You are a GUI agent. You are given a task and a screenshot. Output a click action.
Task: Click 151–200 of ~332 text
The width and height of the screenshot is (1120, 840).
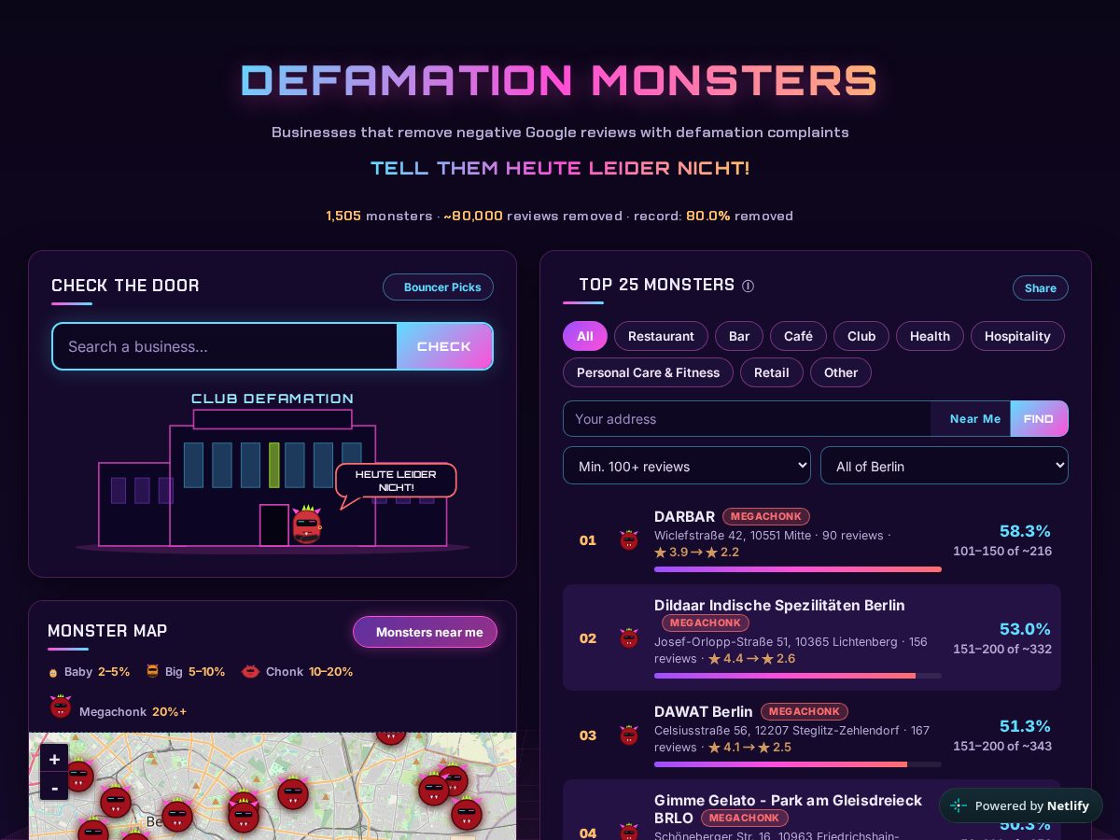point(1002,649)
